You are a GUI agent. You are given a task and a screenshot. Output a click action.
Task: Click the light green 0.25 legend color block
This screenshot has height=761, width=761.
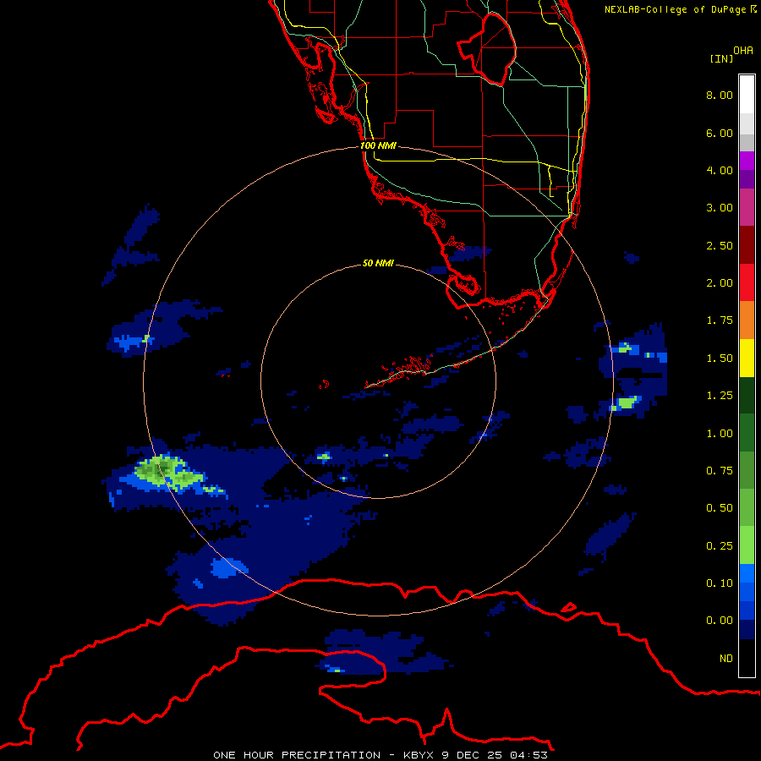747,545
